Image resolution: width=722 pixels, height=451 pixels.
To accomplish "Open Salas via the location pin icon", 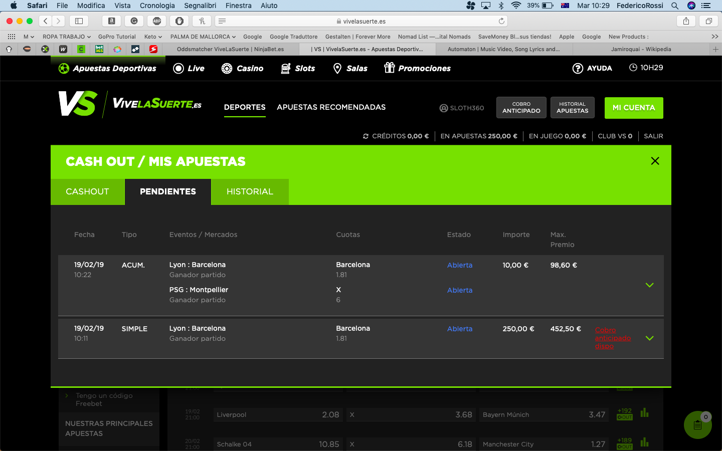I will pyautogui.click(x=337, y=69).
